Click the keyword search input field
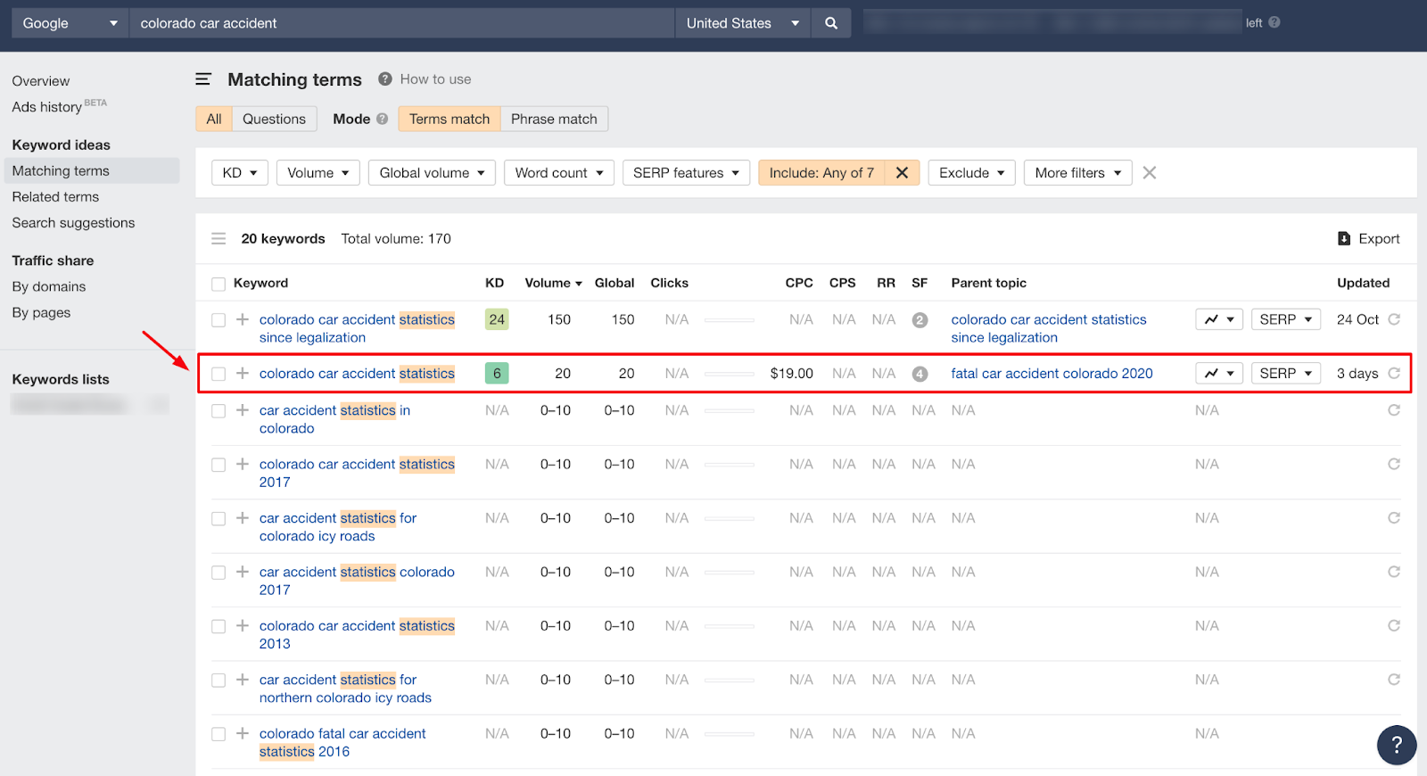 pyautogui.click(x=401, y=23)
